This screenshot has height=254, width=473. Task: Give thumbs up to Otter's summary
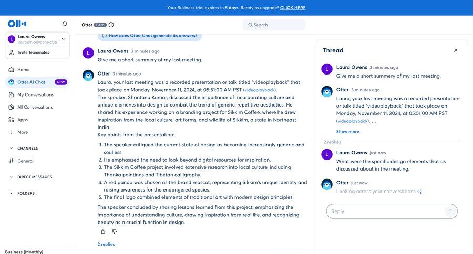pos(103,232)
